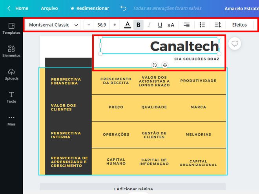Click the Amarelo Estraté design title
The image size is (259, 194).
[x=241, y=9]
